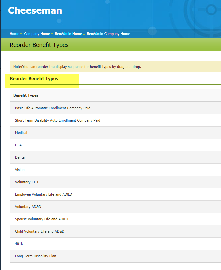This screenshot has width=221, height=270.
Task: Select Short Term Disability Auto Enrollment row
Action: pos(57,120)
